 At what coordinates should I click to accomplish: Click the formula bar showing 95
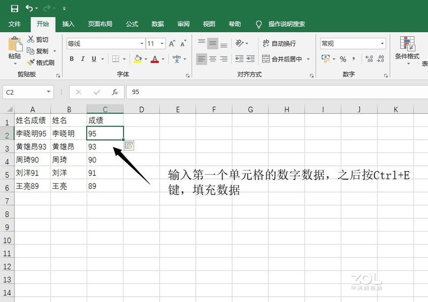click(x=277, y=92)
